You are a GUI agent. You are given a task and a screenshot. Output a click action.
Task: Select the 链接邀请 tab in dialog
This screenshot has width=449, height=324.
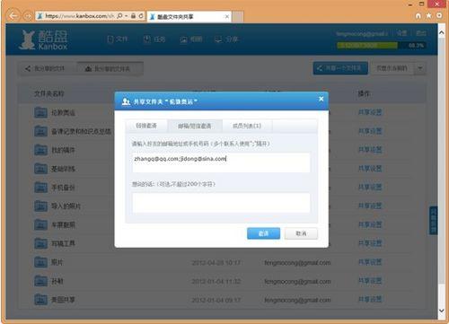146,126
